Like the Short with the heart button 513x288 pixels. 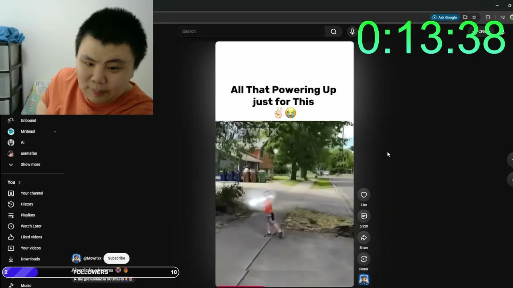click(364, 195)
